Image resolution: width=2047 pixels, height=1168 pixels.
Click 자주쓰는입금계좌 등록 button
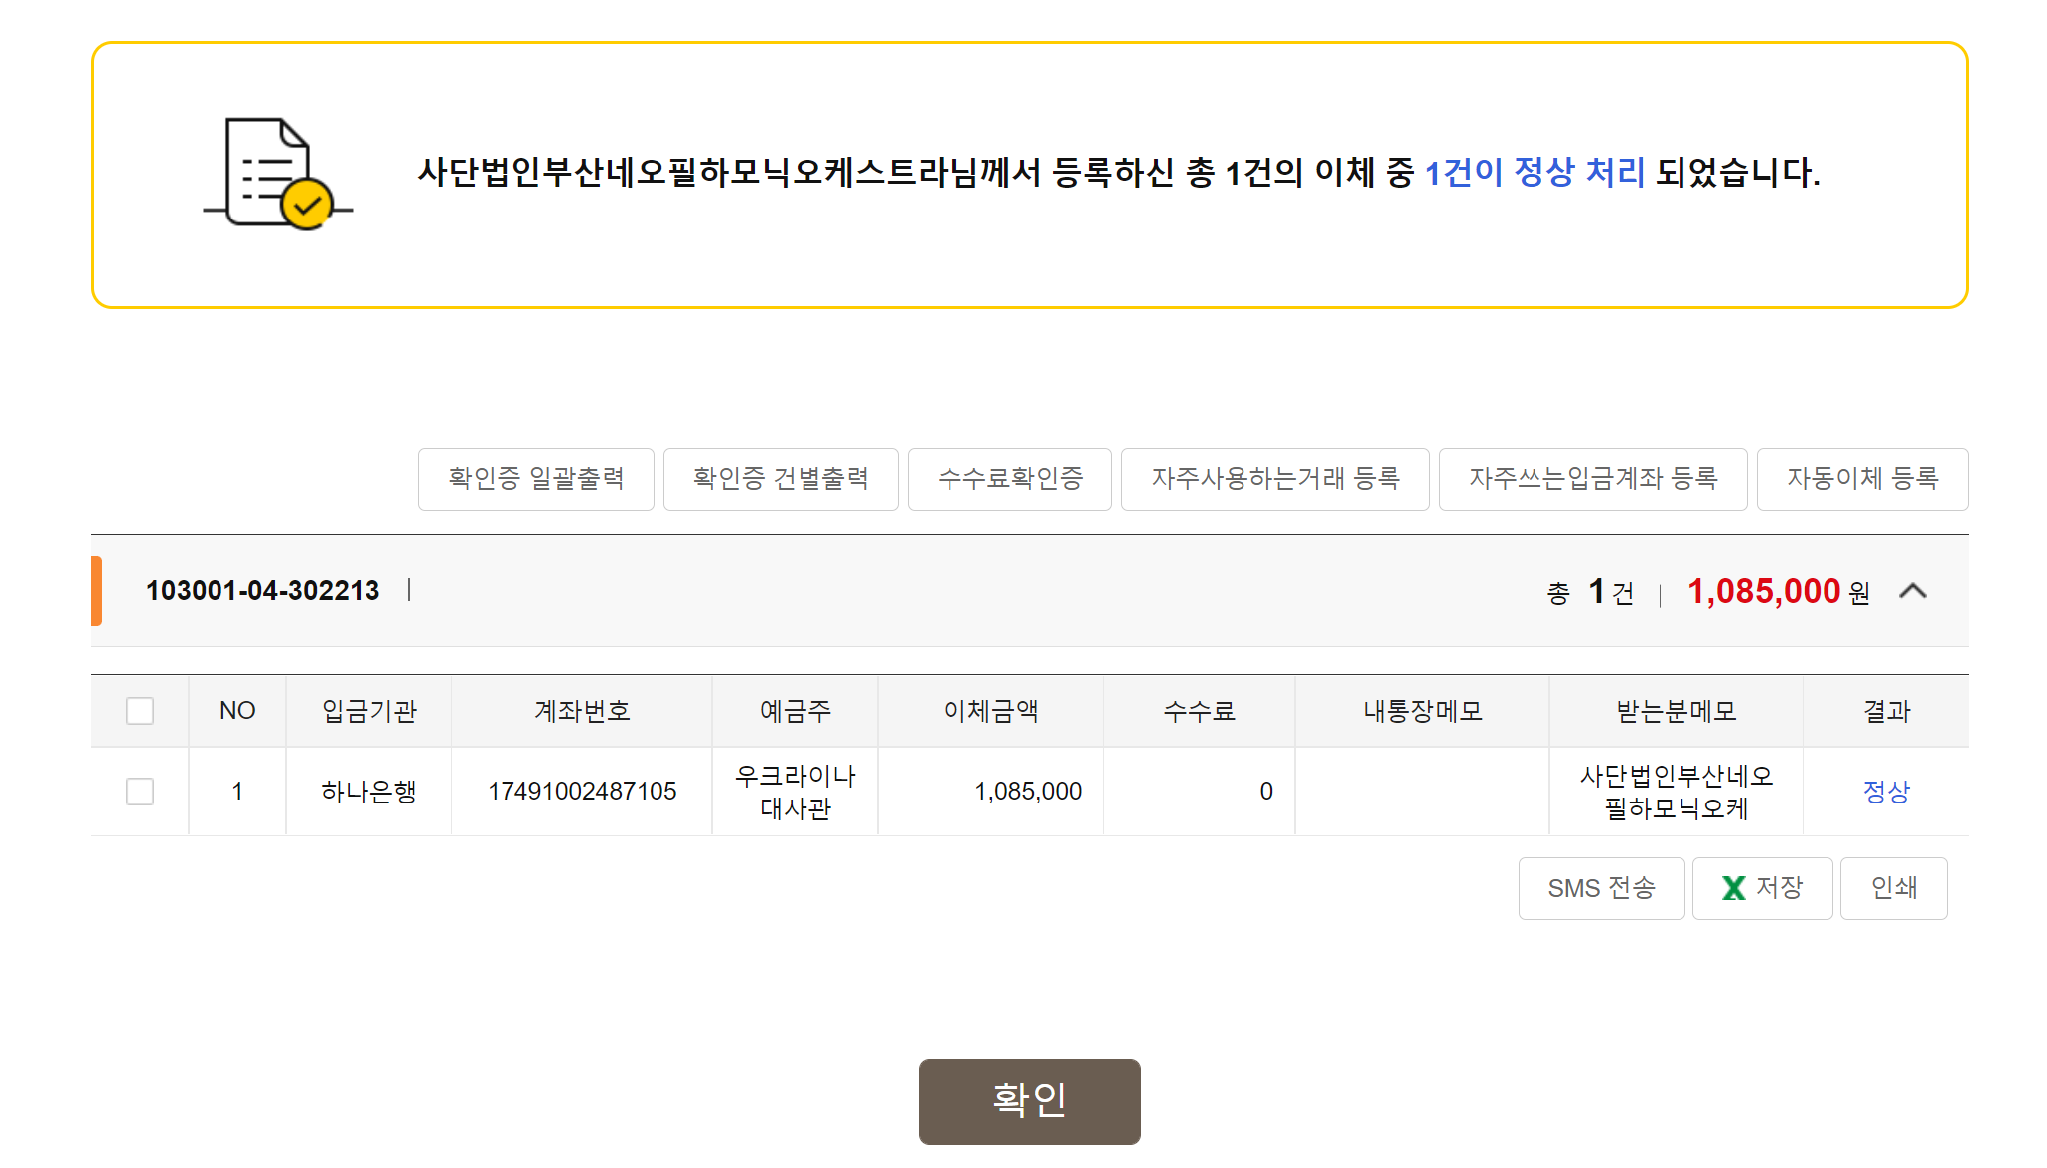(x=1592, y=479)
